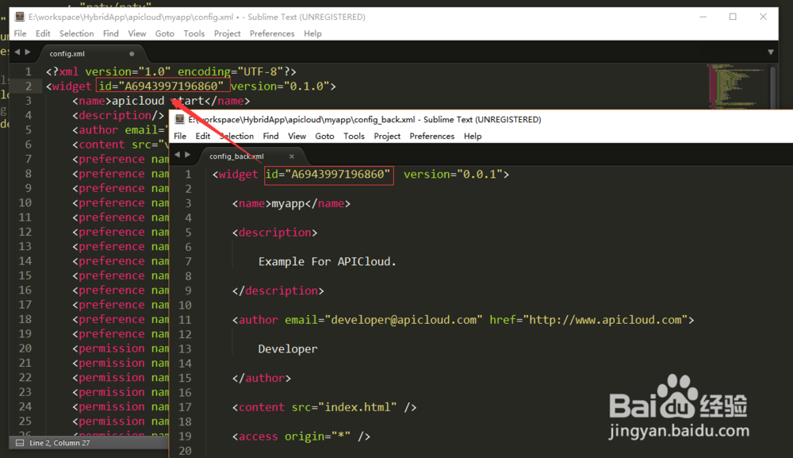
Task: Go to next tab in config.xml window
Action: pos(28,52)
